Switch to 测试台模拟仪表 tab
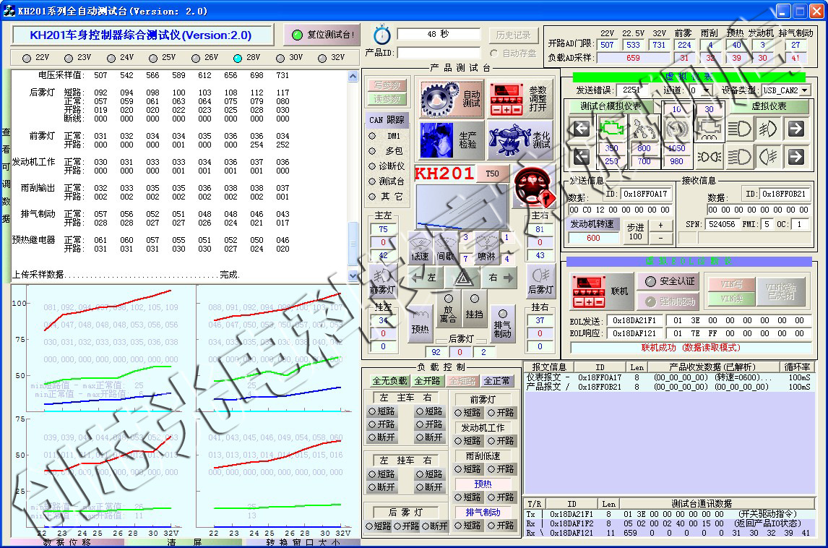The image size is (828, 548). coord(611,106)
